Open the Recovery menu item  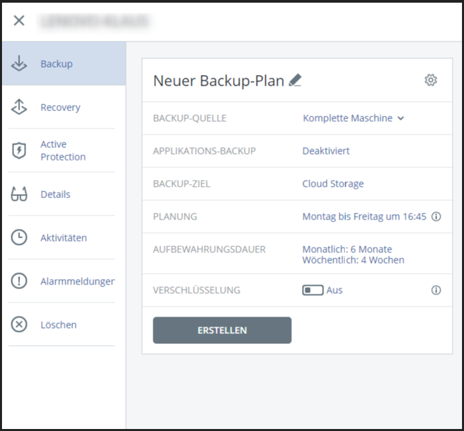(60, 107)
